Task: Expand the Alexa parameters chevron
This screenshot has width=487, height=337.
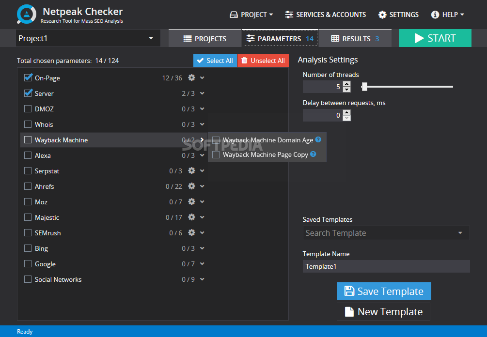Action: 202,155
